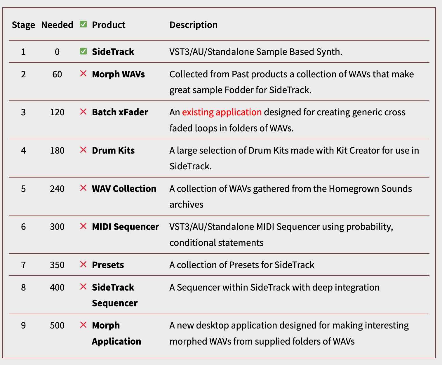Click the MIDI Sequencer product name

click(x=125, y=227)
